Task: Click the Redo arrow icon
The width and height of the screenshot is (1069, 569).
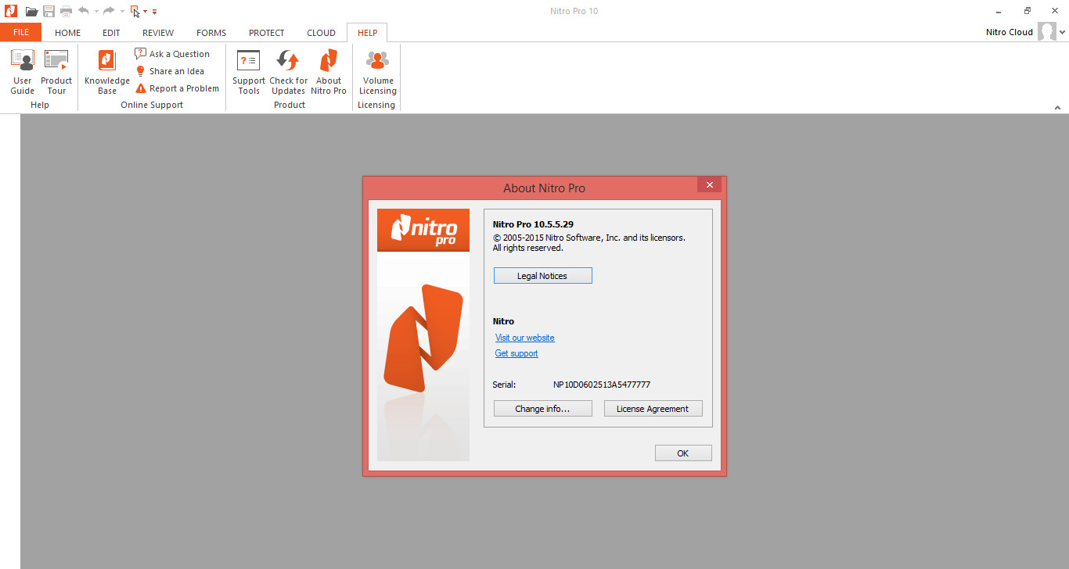Action: 109,11
